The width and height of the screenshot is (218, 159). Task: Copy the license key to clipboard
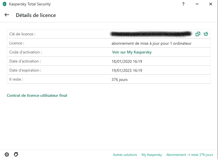tap(198, 34)
